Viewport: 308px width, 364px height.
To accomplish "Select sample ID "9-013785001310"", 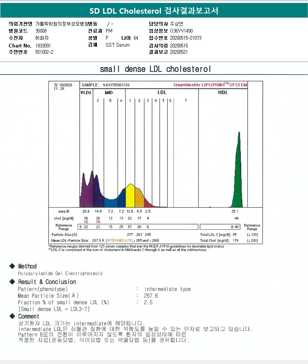I will 116,85.
